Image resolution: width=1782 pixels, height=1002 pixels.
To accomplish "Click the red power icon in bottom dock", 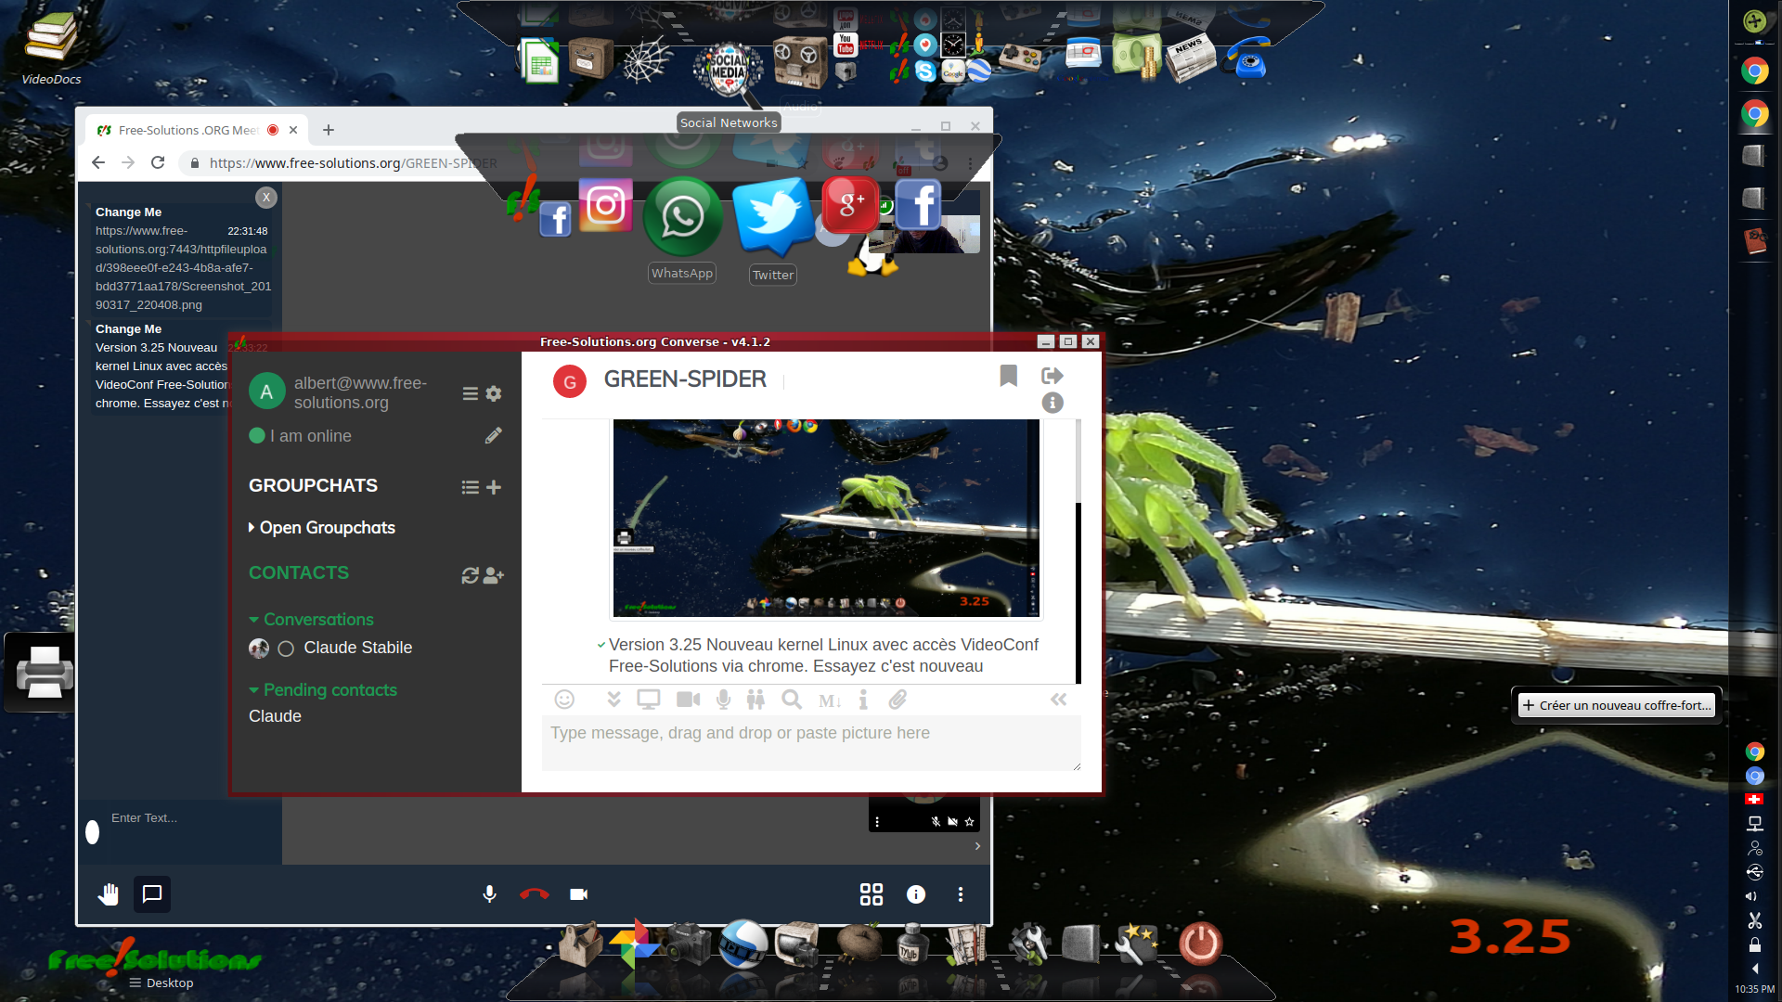I will 1200,944.
